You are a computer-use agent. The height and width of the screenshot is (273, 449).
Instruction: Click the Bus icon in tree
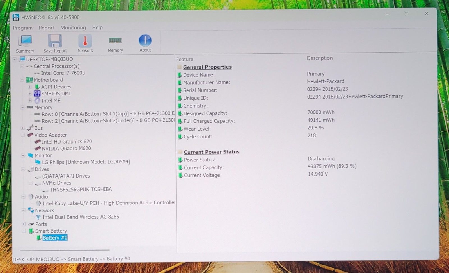coord(30,128)
